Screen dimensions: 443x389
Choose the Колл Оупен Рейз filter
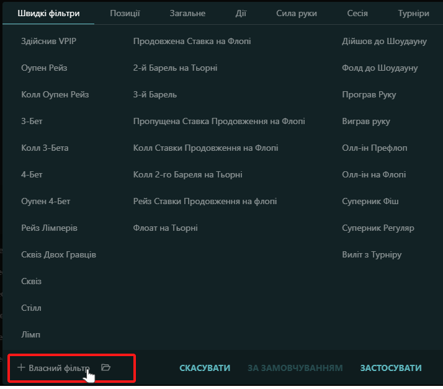click(x=55, y=95)
